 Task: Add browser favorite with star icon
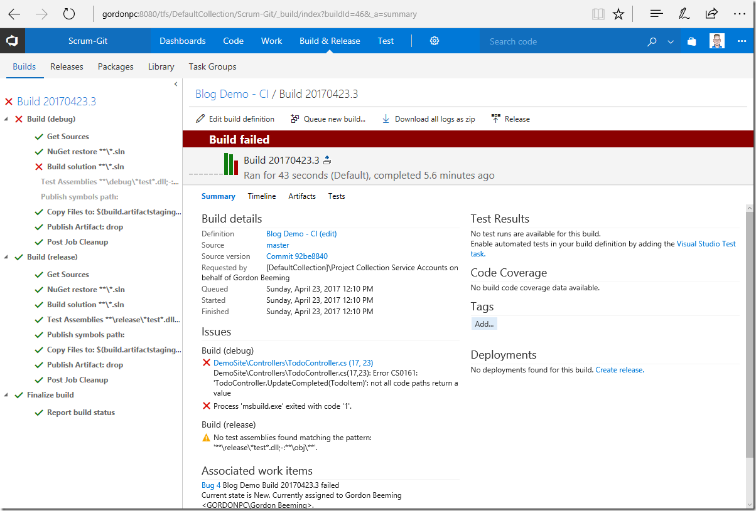coord(618,14)
